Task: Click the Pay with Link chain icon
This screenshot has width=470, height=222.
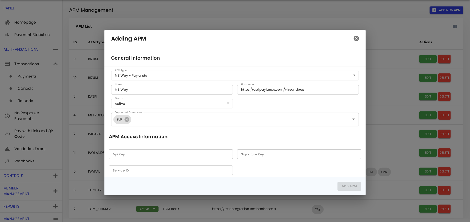Action: pyautogui.click(x=7, y=134)
